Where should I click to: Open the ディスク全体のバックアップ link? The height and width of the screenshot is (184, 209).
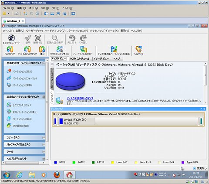click(80, 98)
